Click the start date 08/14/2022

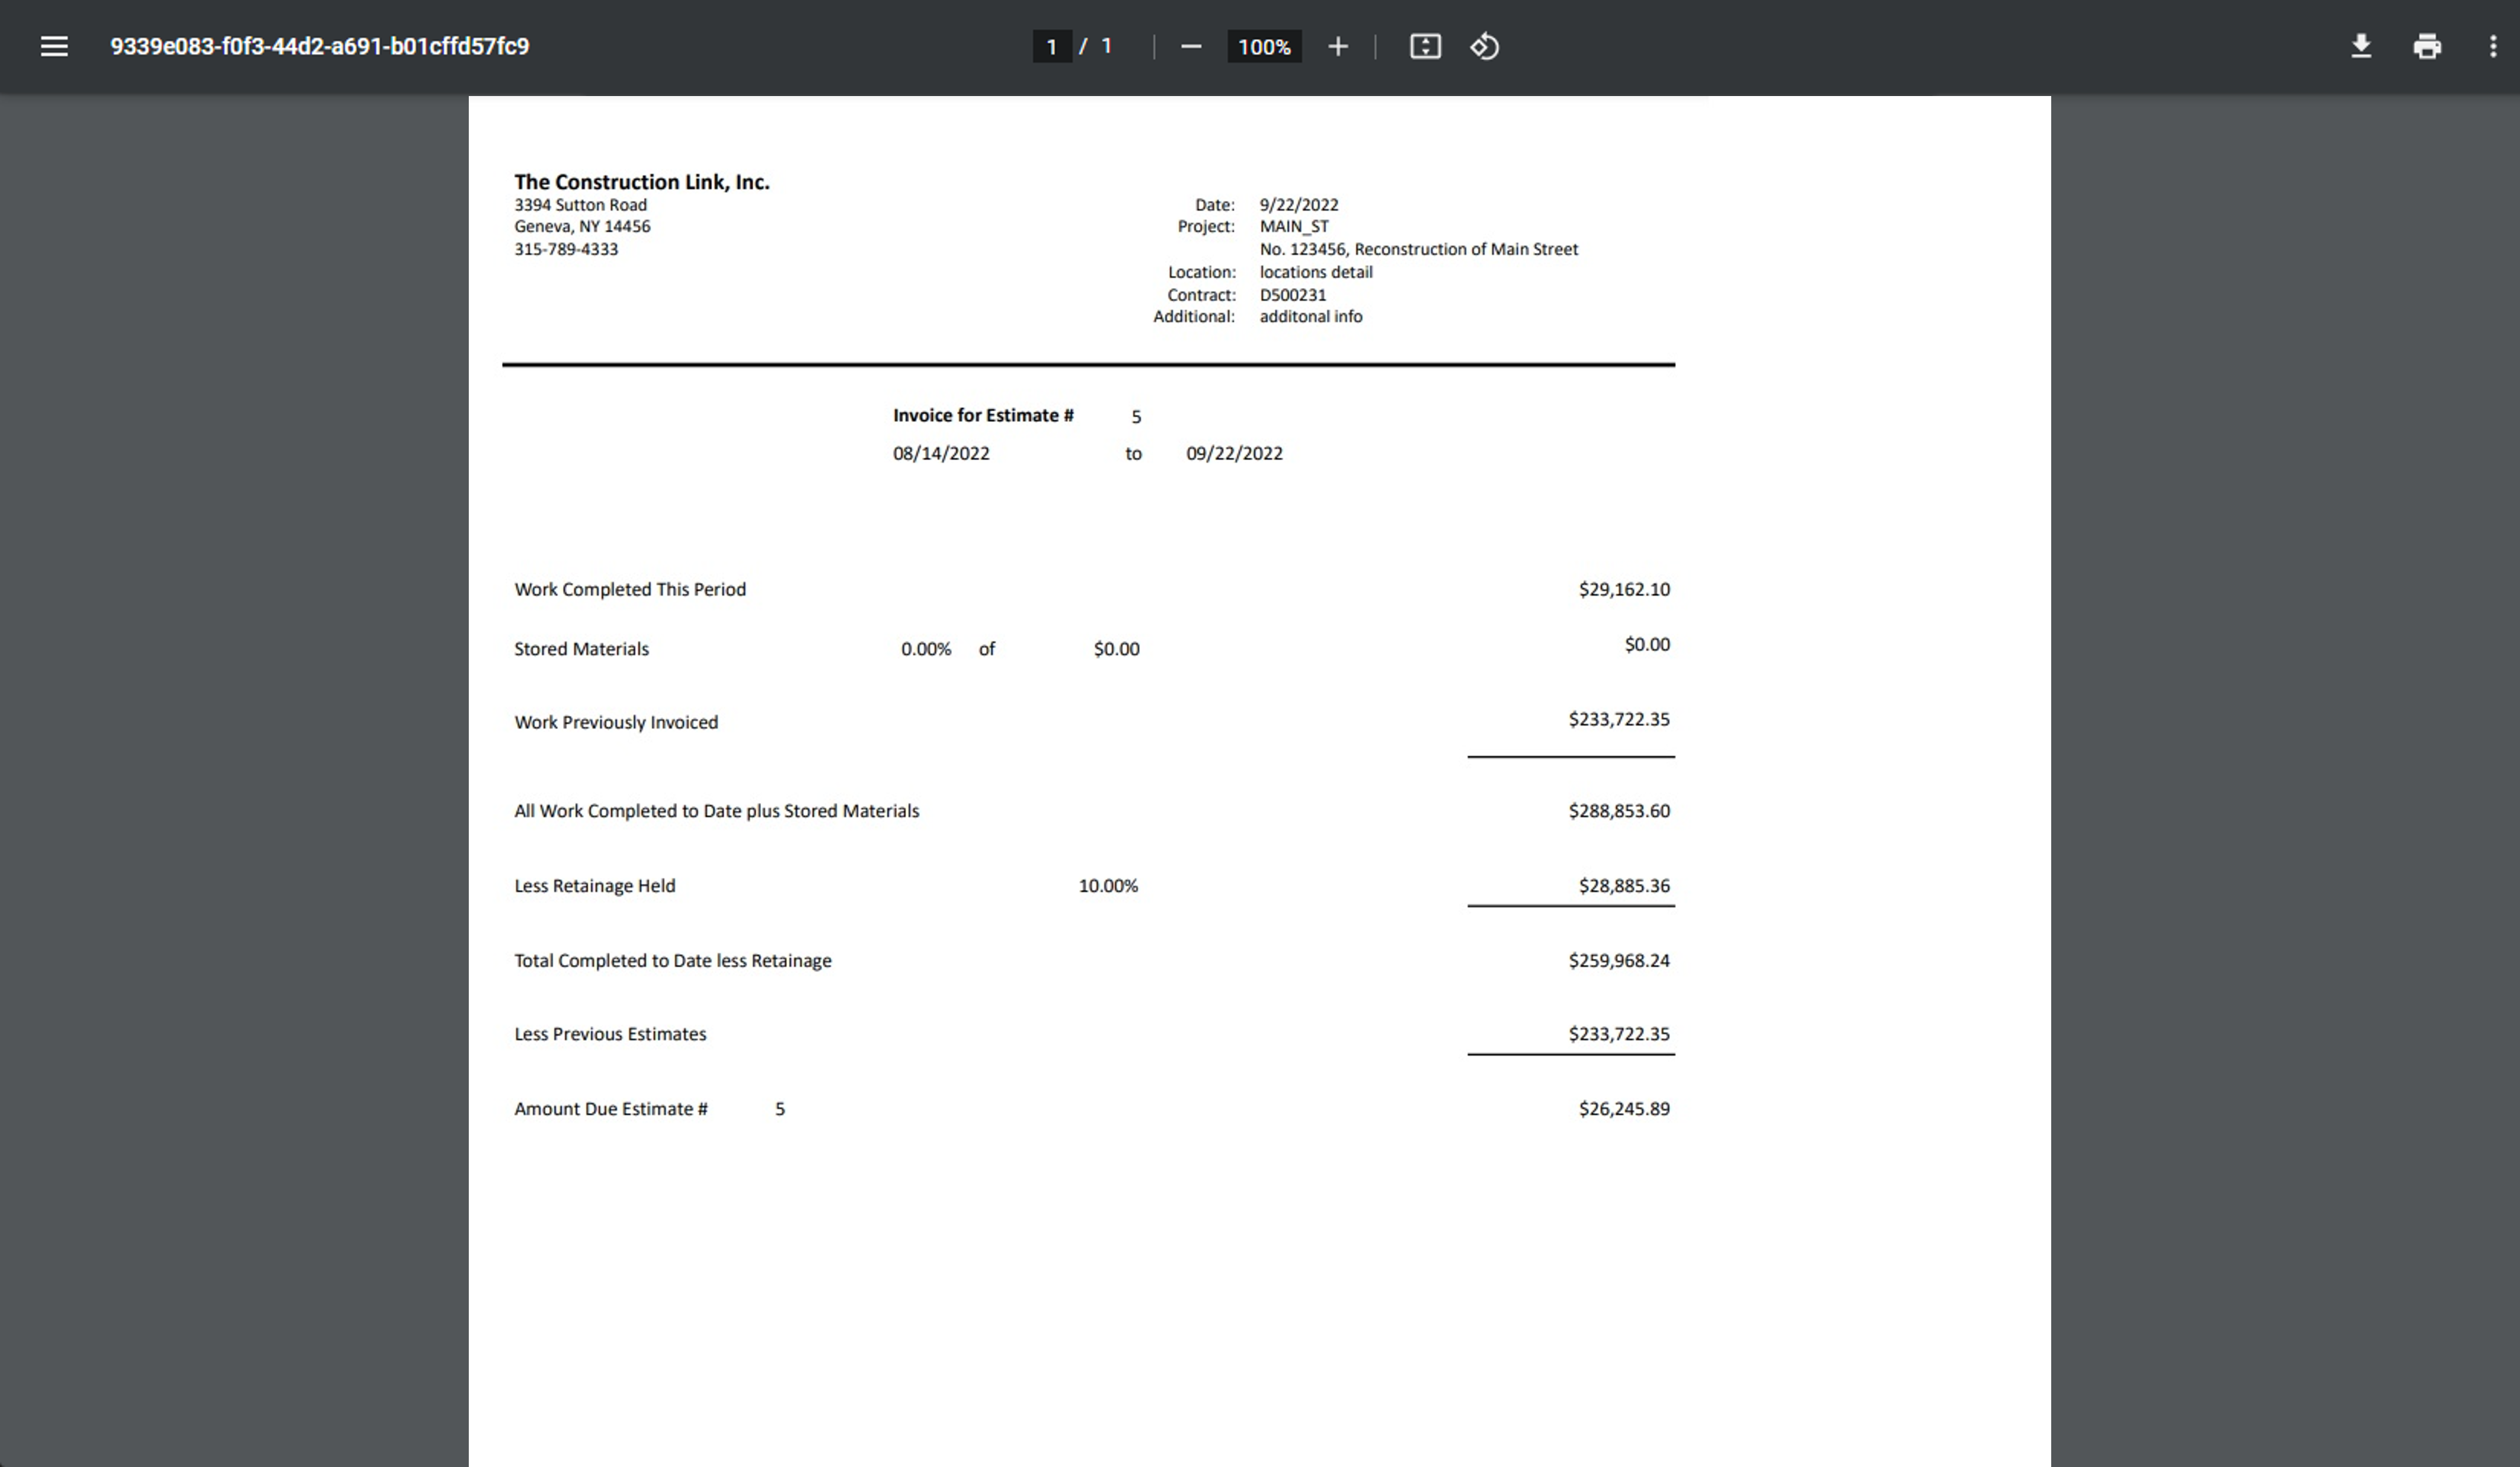point(940,453)
